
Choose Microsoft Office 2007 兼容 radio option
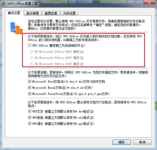(x=32, y=58)
